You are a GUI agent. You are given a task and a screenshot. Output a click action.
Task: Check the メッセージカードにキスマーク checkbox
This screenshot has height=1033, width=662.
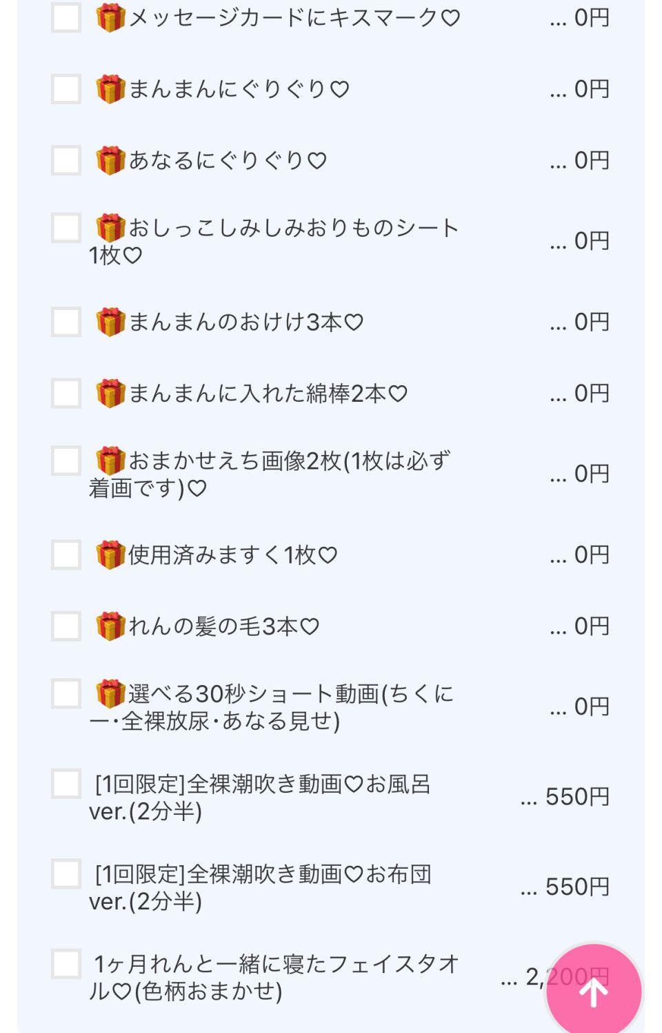[66, 18]
